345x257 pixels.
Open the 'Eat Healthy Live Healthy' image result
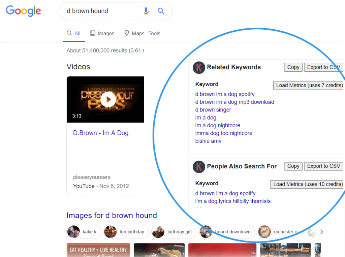click(98, 250)
